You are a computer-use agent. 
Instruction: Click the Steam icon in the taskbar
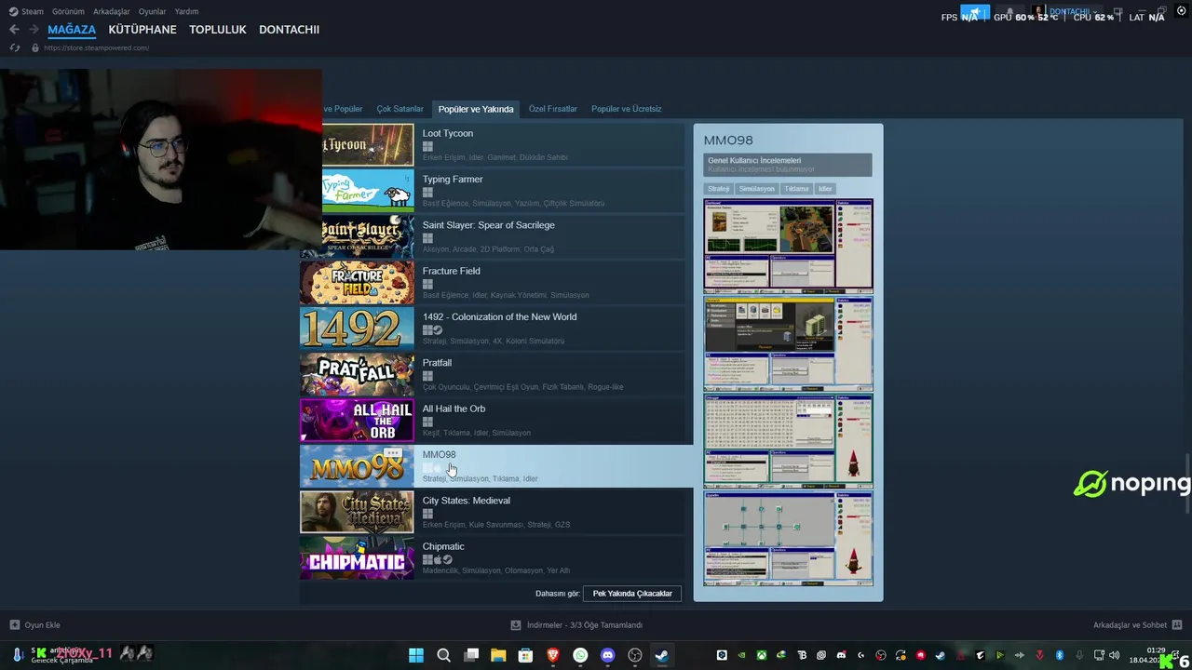tap(661, 655)
